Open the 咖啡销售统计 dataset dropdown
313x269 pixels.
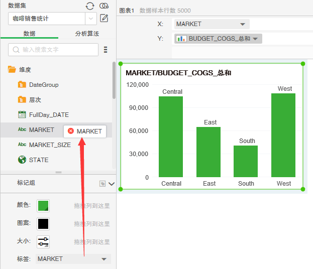pos(91,19)
